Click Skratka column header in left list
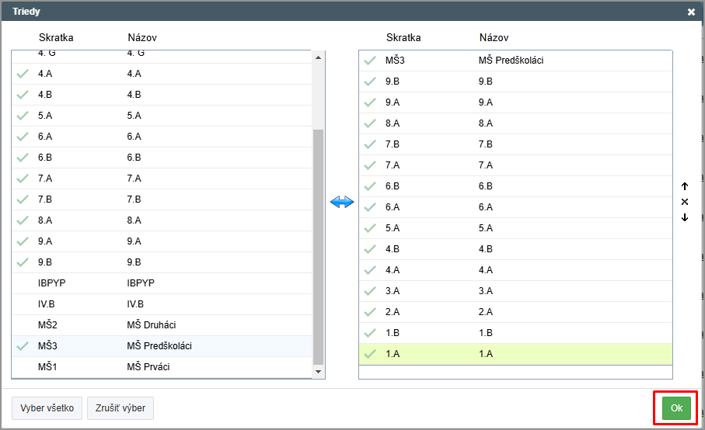705x430 pixels. (56, 38)
